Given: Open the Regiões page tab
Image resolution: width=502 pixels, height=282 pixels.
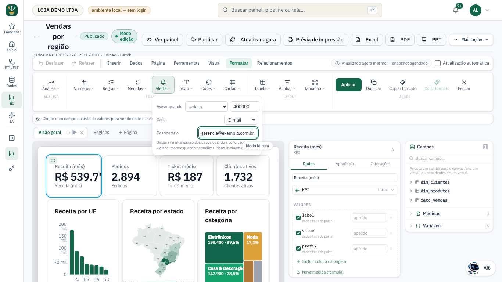Looking at the screenshot, I should tap(101, 133).
